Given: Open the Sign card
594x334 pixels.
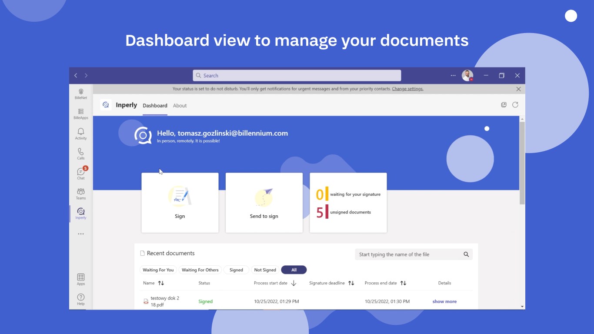Looking at the screenshot, I should [x=180, y=203].
